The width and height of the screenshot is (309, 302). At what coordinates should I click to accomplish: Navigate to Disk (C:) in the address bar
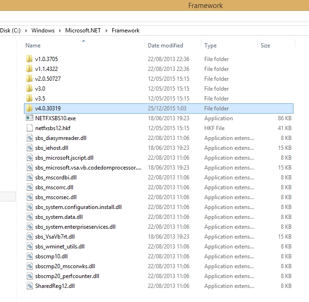(x=10, y=31)
